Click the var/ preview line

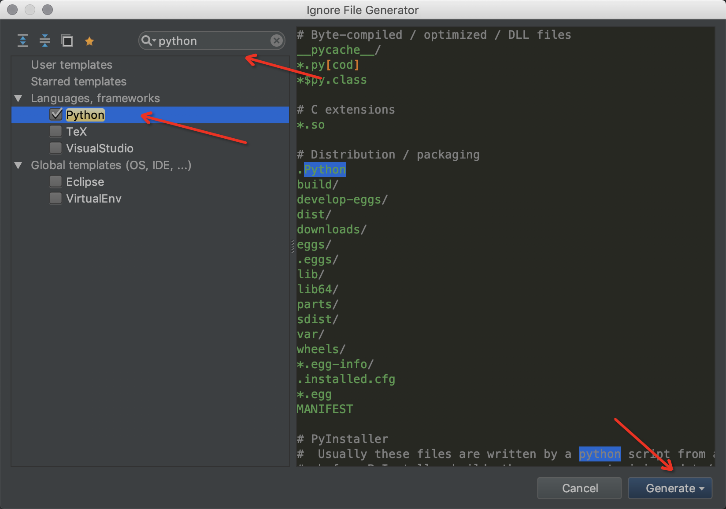point(311,334)
